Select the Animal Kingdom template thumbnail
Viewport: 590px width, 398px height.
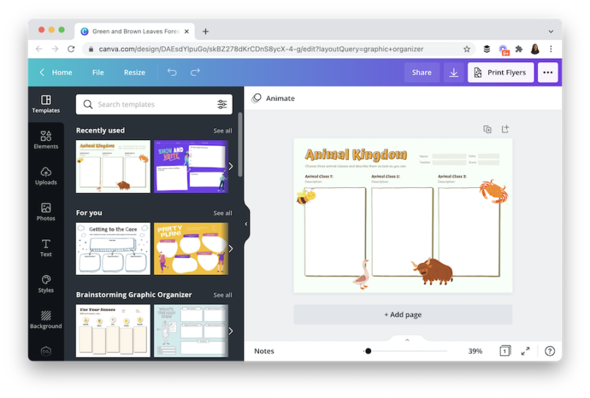(113, 167)
